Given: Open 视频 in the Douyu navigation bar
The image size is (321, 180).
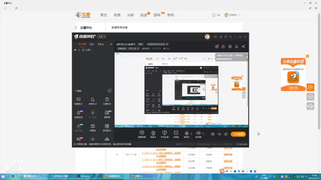Looking at the screenshot, I should 144,15.
